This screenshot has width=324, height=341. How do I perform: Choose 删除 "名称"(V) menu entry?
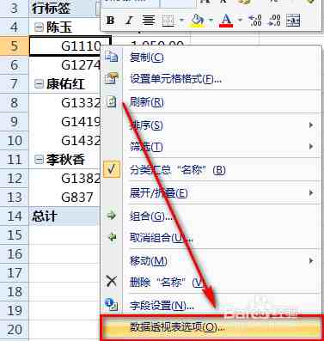(211, 283)
